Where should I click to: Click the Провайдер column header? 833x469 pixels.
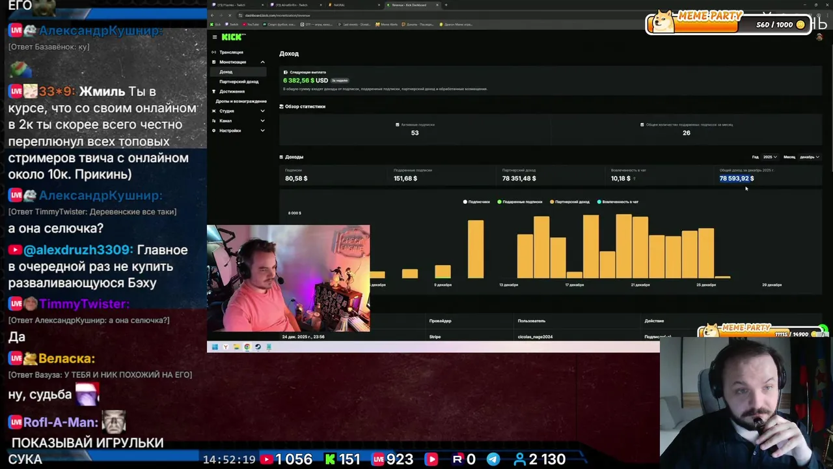coord(440,321)
